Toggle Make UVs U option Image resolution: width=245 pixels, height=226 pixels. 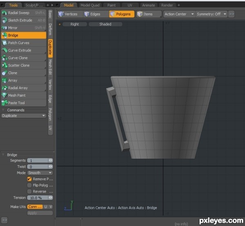click(45, 207)
